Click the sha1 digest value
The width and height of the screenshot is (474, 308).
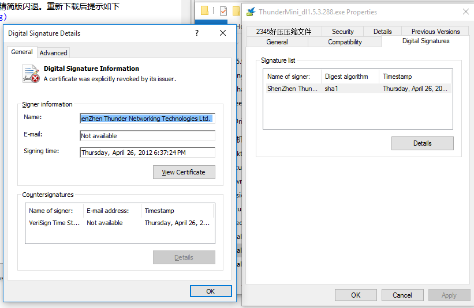331,89
